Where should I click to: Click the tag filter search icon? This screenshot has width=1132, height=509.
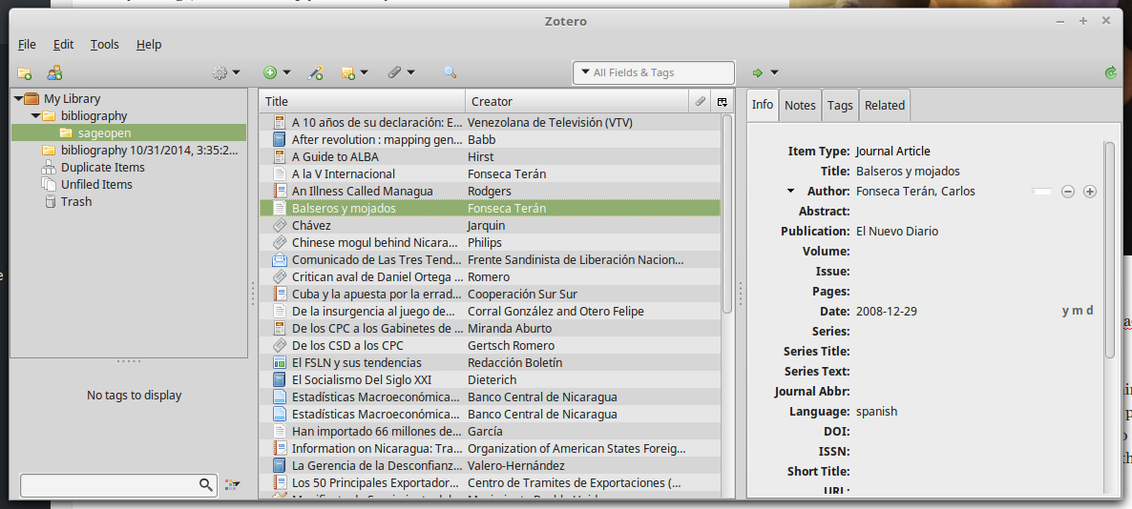(x=206, y=485)
